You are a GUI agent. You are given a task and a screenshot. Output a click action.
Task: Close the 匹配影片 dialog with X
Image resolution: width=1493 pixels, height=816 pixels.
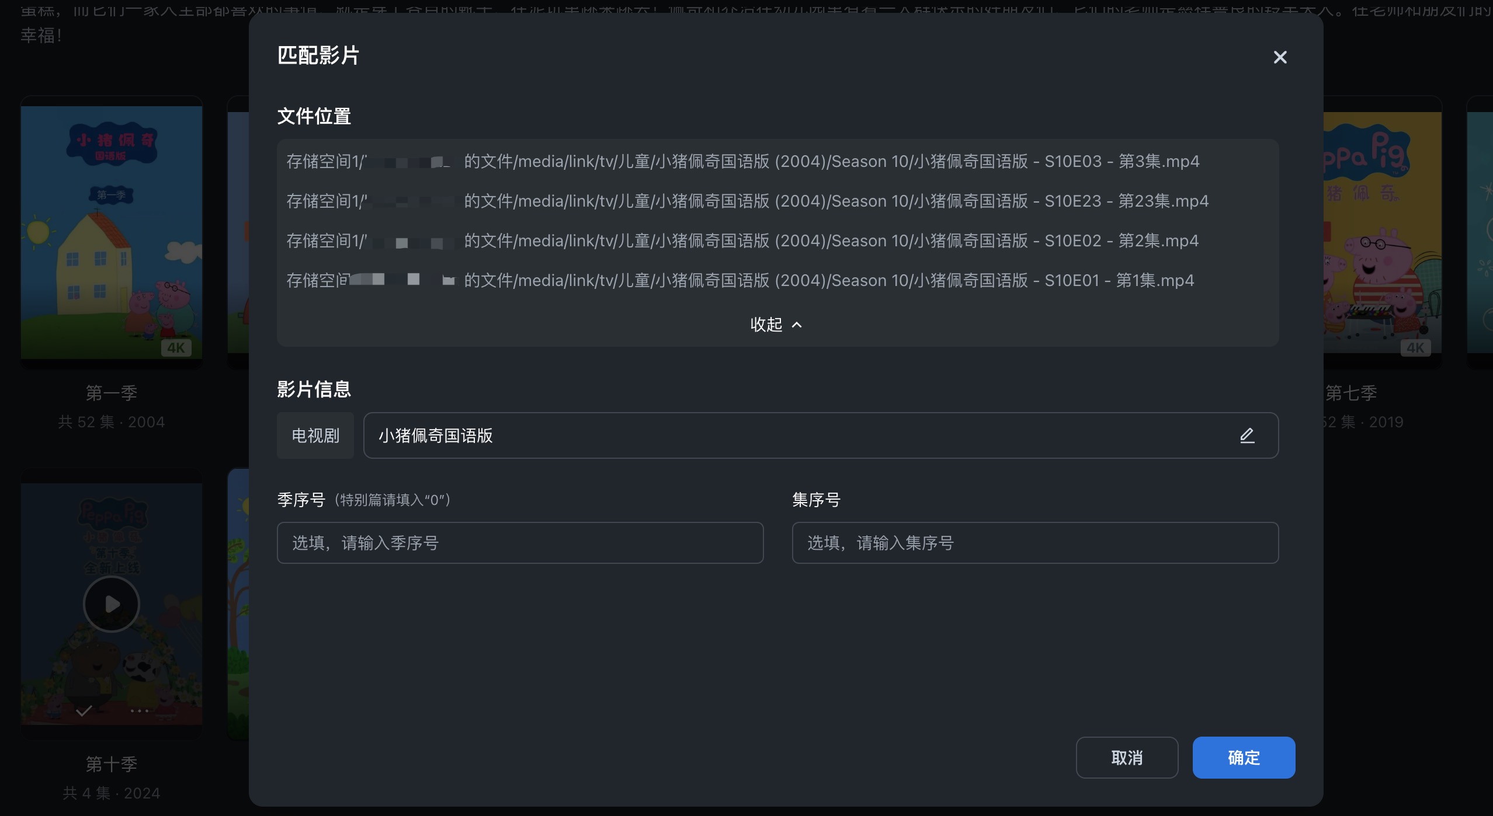coord(1280,57)
